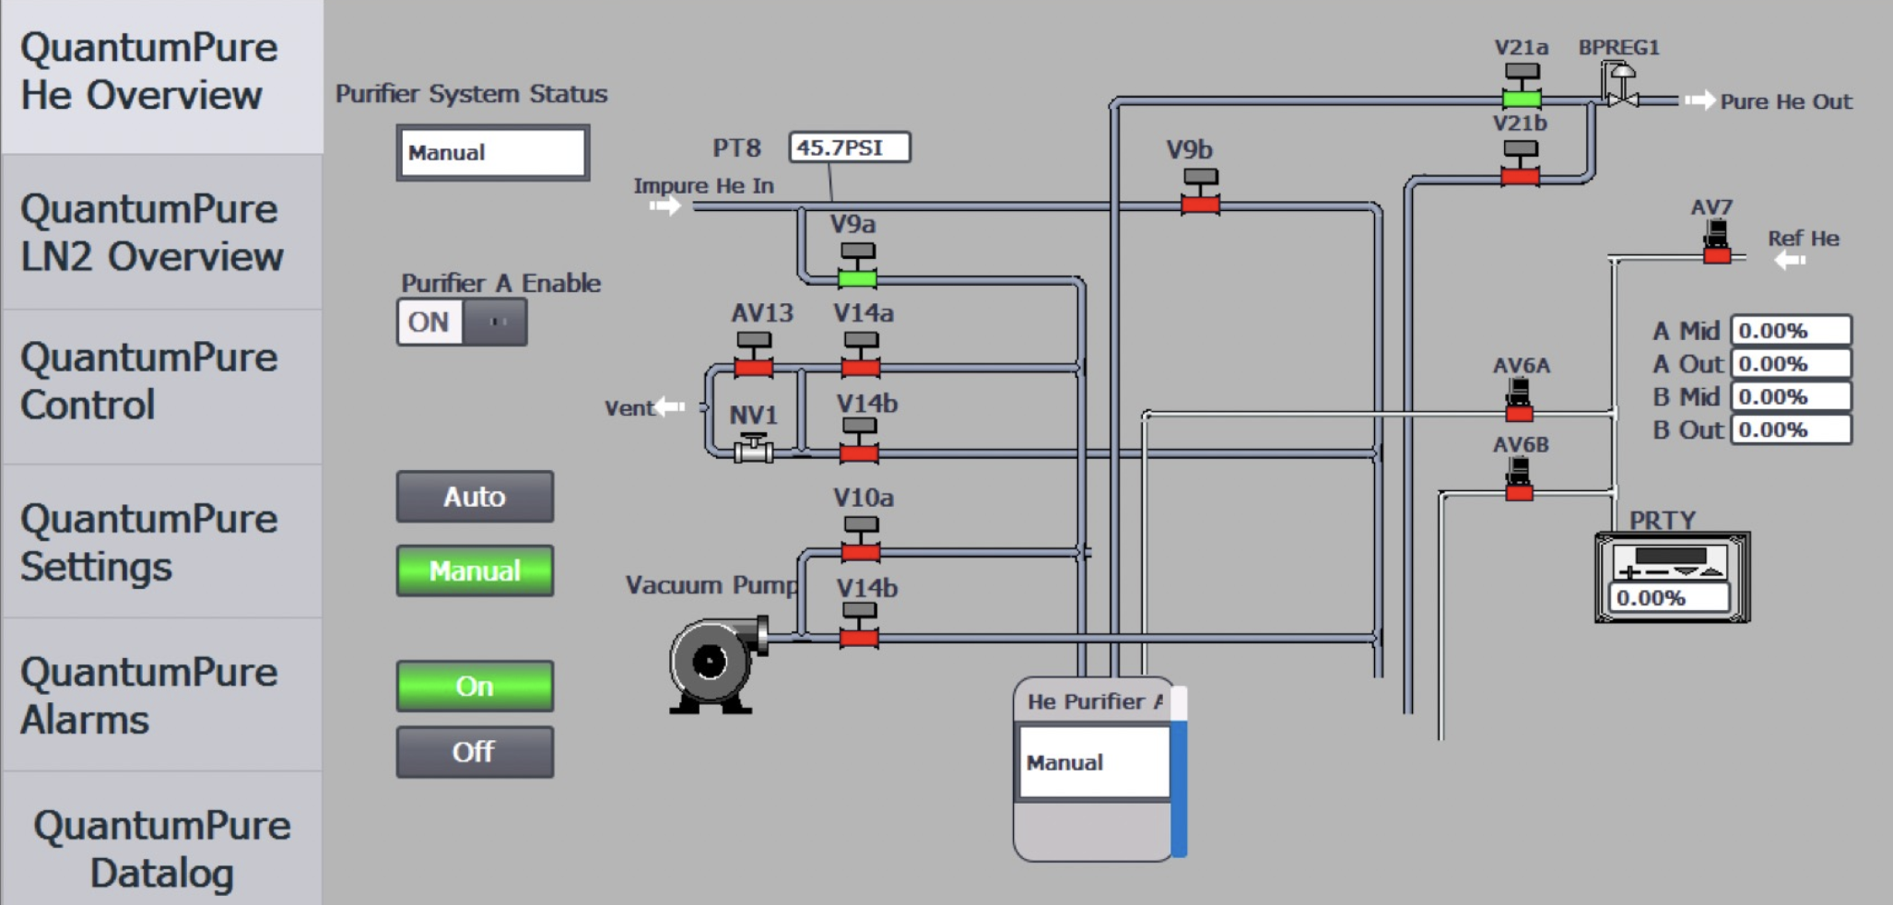
Task: Toggle valve V14a icon
Action: point(861,356)
